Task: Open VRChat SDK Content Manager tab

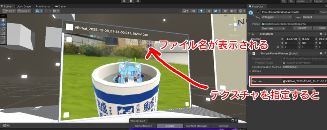Action: 197,126
